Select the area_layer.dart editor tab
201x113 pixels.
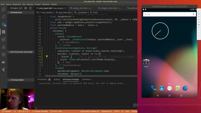pos(51,8)
